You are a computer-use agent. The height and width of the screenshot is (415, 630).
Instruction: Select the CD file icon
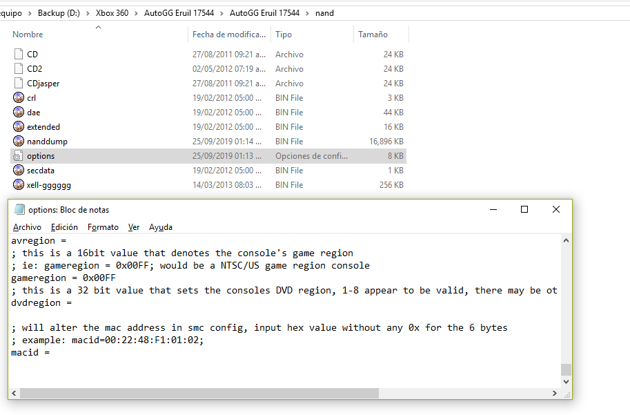pyautogui.click(x=19, y=54)
